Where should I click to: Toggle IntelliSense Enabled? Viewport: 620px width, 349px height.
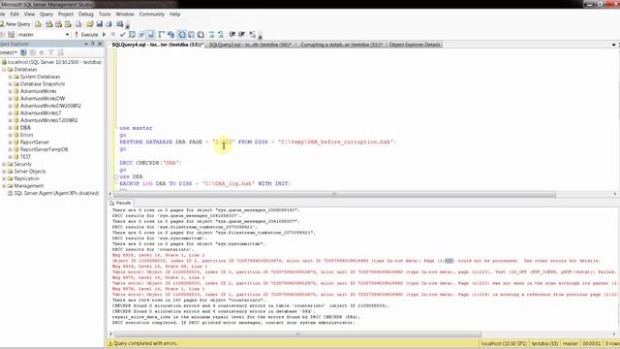tap(151, 35)
